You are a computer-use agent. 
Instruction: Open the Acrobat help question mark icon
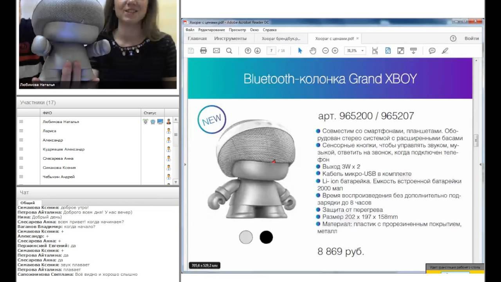click(x=453, y=38)
